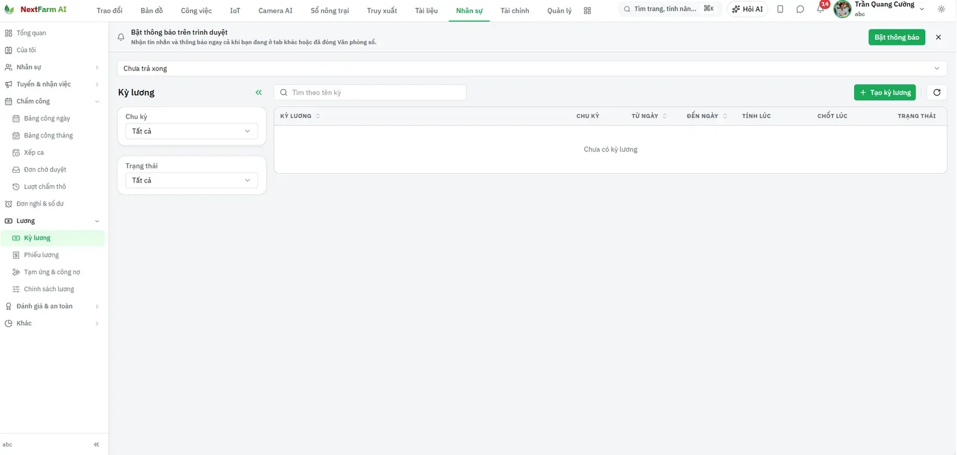Close the browser notification banner

coord(938,37)
